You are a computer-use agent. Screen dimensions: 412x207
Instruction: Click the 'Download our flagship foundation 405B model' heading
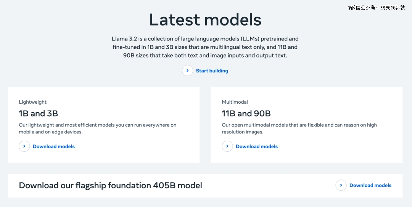111,185
